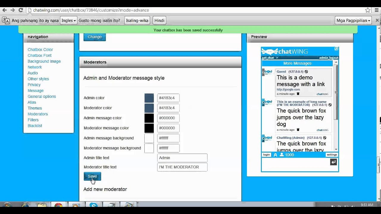
Task: Go to 'Background image' navigation link
Action: (44, 61)
